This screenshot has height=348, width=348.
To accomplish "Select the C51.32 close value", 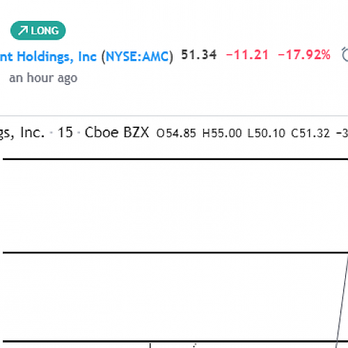I will (x=310, y=133).
